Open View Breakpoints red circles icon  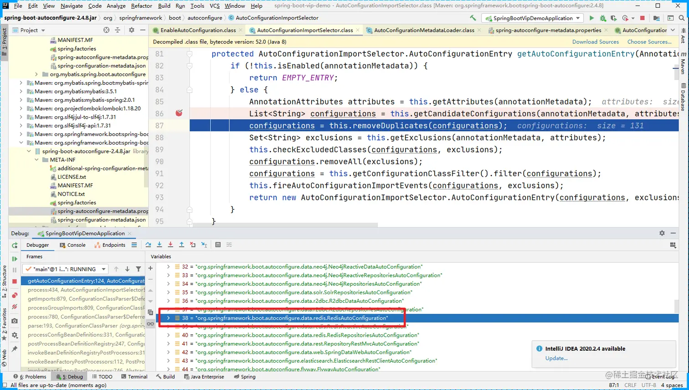click(x=15, y=296)
